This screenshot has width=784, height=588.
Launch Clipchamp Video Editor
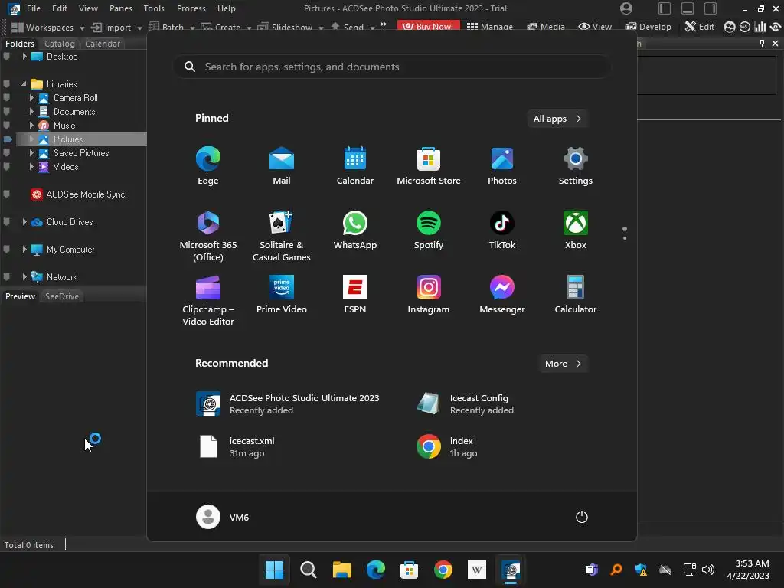[x=208, y=300]
